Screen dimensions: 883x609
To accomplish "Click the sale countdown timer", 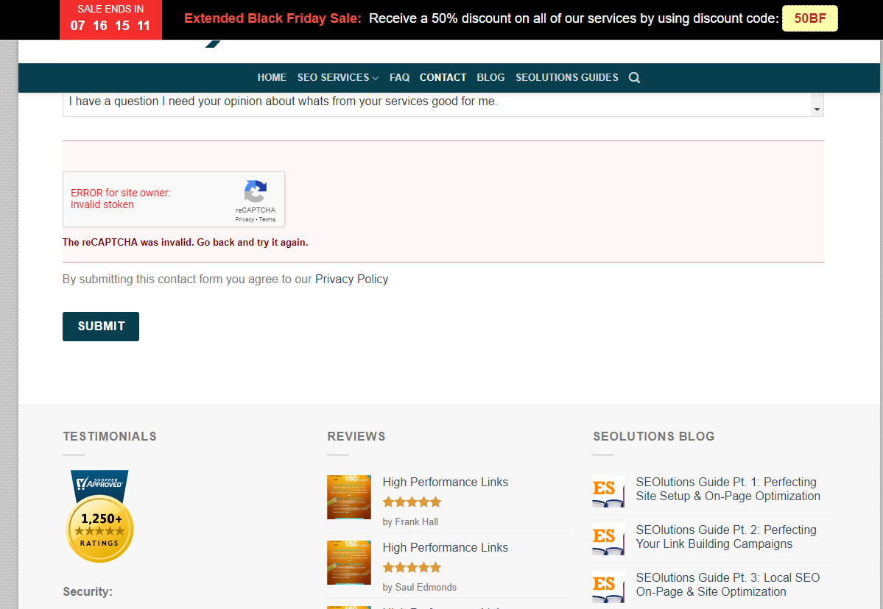I will click(110, 20).
